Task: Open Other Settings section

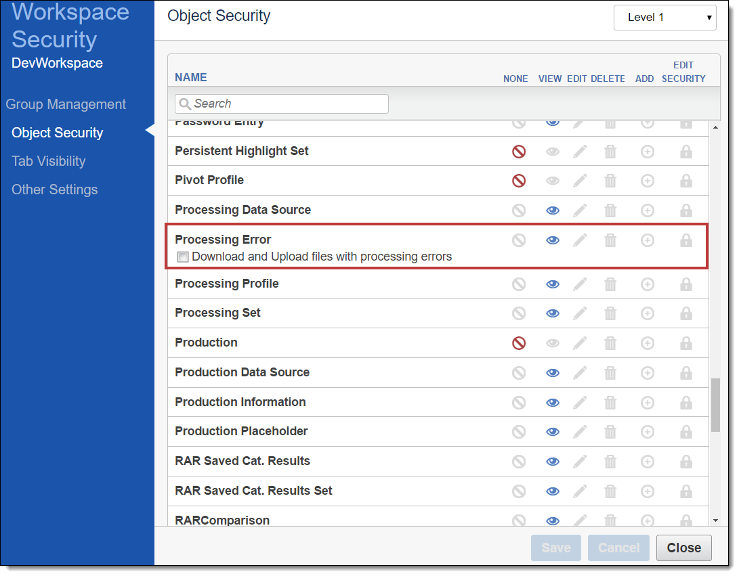Action: [x=55, y=190]
